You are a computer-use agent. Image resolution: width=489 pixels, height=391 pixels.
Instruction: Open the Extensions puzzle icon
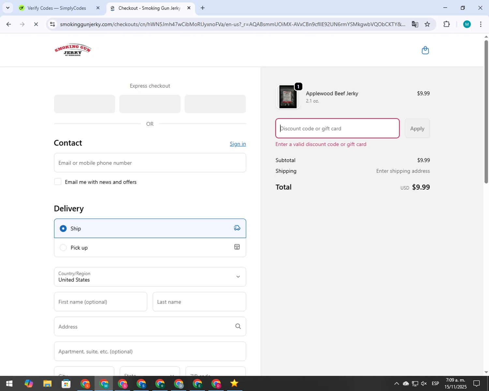pyautogui.click(x=447, y=24)
